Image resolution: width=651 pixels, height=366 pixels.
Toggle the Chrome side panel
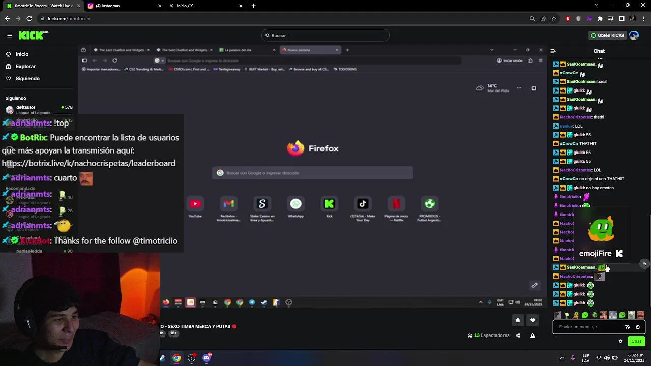click(622, 19)
